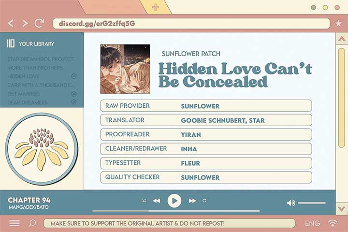Click the search magnifier icon
This screenshot has width=348, height=232.
point(32,223)
